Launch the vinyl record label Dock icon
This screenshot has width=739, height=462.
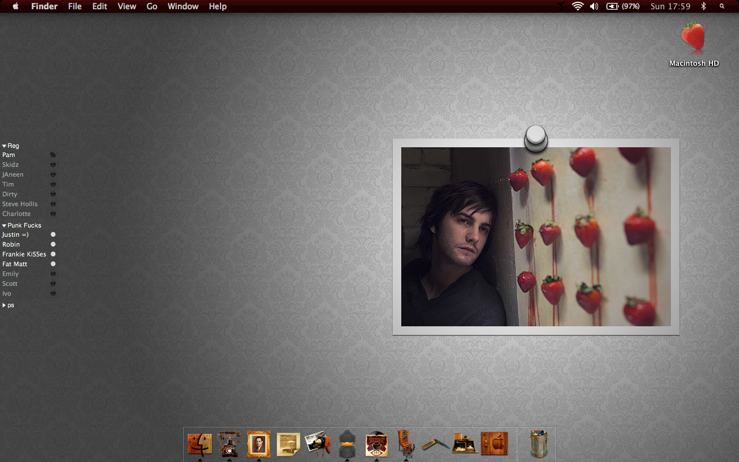tap(376, 445)
